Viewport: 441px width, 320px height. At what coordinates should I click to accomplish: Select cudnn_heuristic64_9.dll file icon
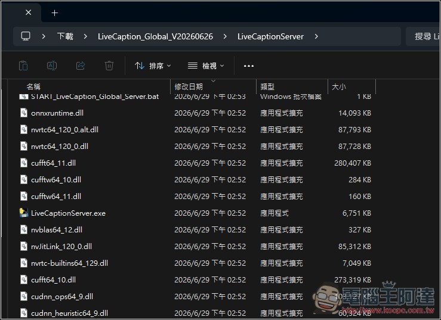click(24, 313)
